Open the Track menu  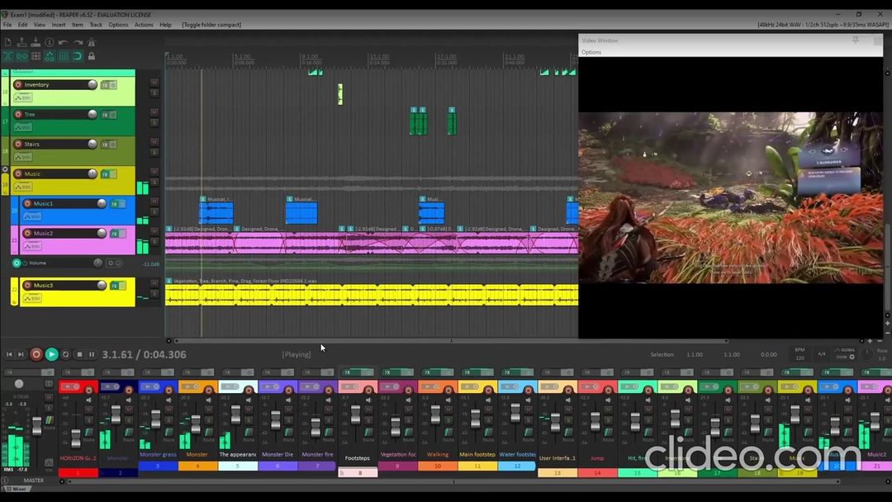pyautogui.click(x=96, y=25)
